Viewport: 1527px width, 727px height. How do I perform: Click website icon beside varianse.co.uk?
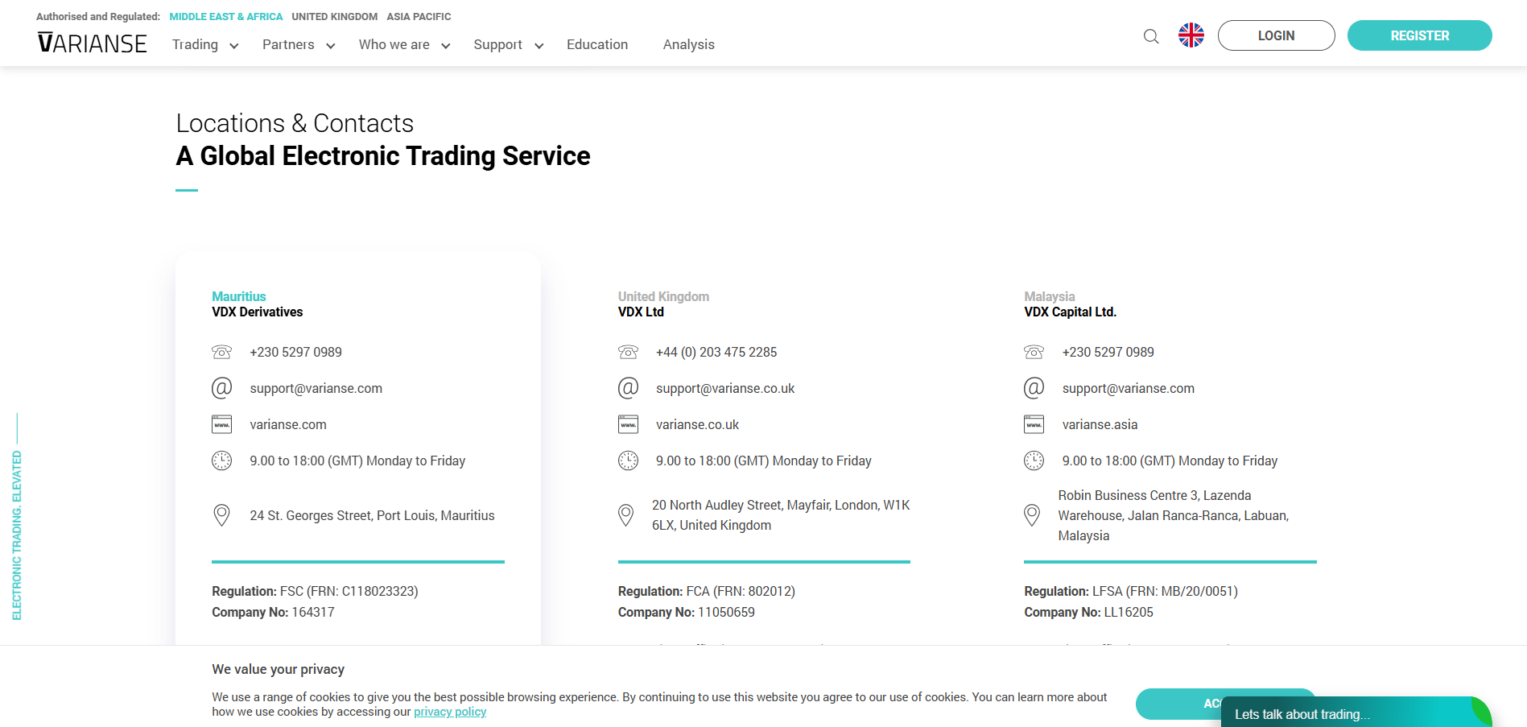(x=628, y=424)
